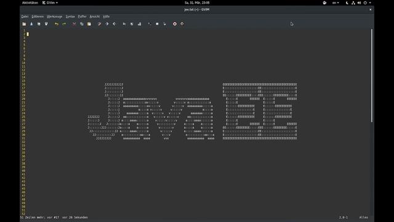
Task: Click the cursor on line 2
Action: coord(28,34)
